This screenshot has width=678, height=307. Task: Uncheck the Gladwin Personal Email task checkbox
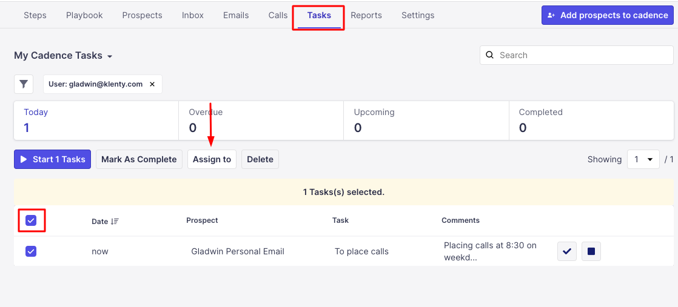31,251
